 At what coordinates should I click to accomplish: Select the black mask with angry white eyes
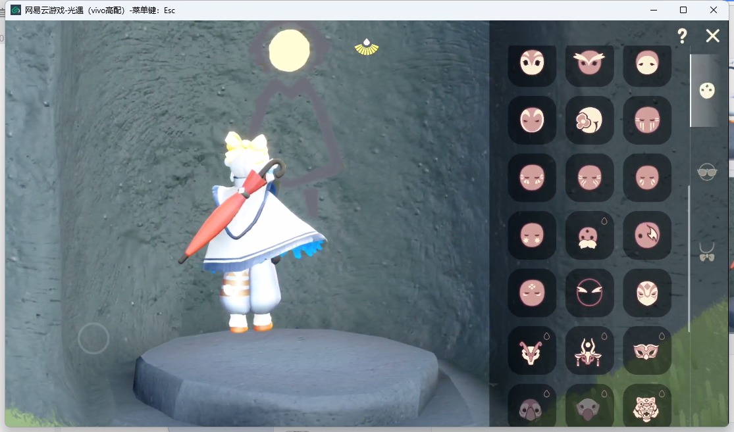[589, 293]
